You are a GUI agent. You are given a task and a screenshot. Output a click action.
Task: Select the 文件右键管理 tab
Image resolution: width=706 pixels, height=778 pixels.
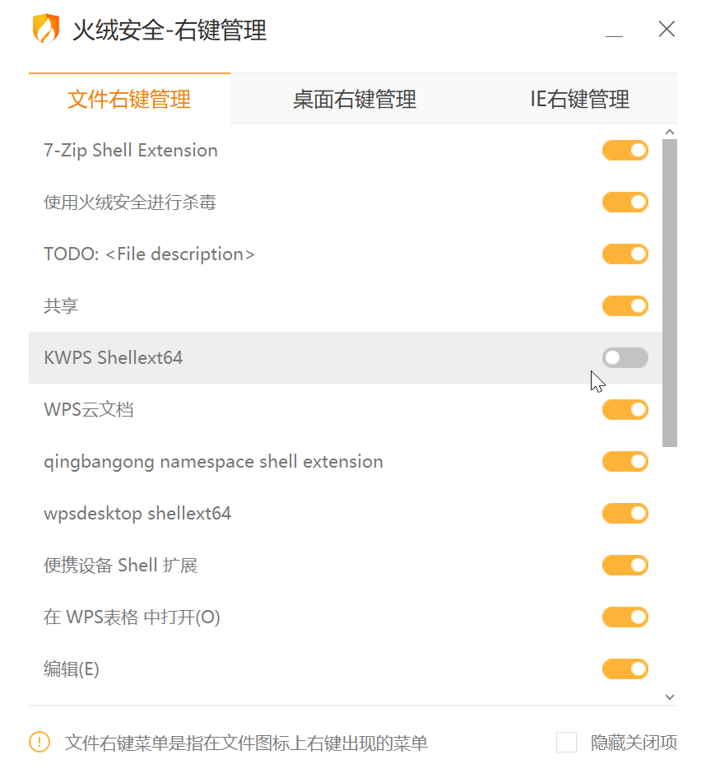[x=129, y=100]
